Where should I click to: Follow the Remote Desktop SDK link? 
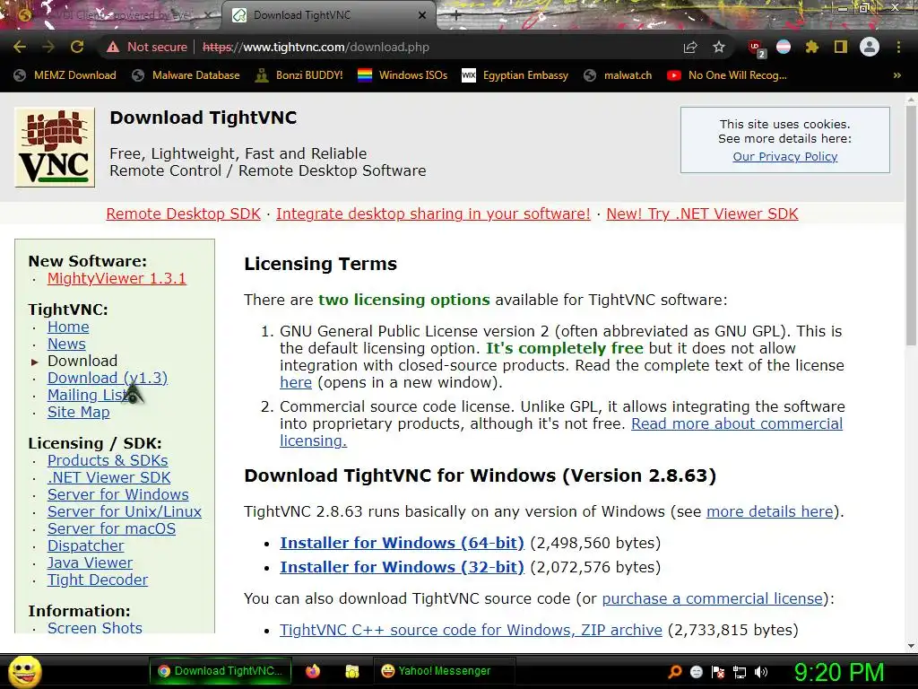coord(183,214)
